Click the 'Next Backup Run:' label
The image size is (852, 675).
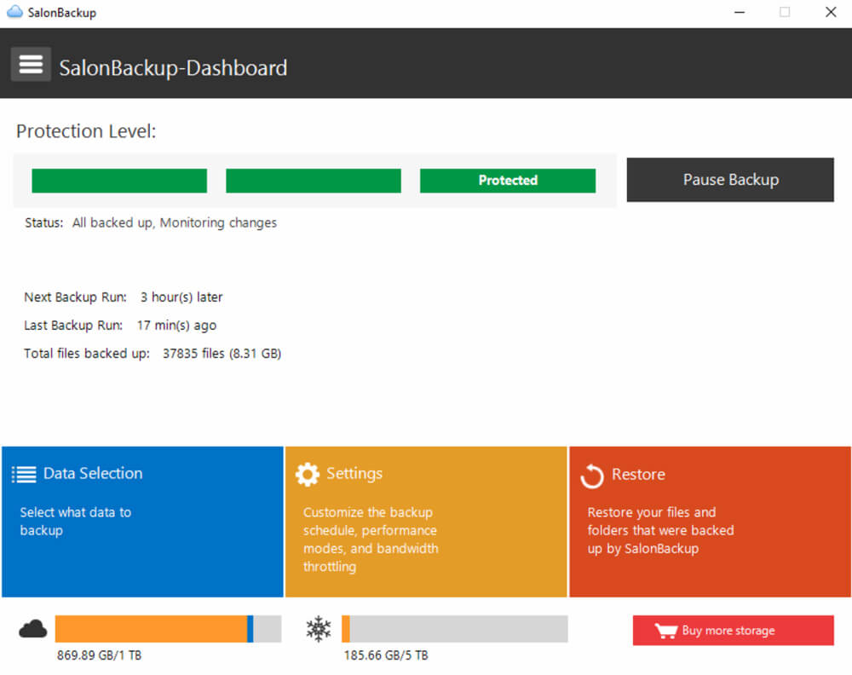pyautogui.click(x=75, y=297)
